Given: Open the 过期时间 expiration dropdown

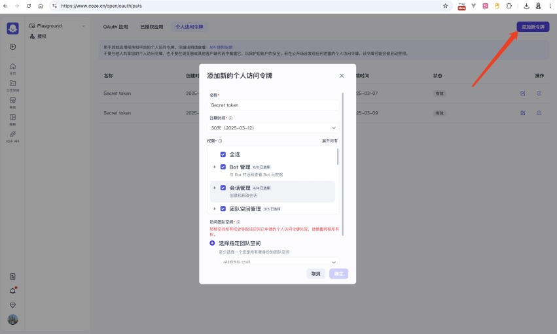Looking at the screenshot, I should (x=274, y=128).
